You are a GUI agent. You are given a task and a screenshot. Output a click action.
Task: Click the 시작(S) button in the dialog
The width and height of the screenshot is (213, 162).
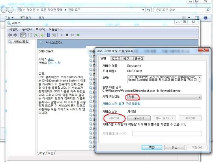pyautogui.click(x=114, y=118)
